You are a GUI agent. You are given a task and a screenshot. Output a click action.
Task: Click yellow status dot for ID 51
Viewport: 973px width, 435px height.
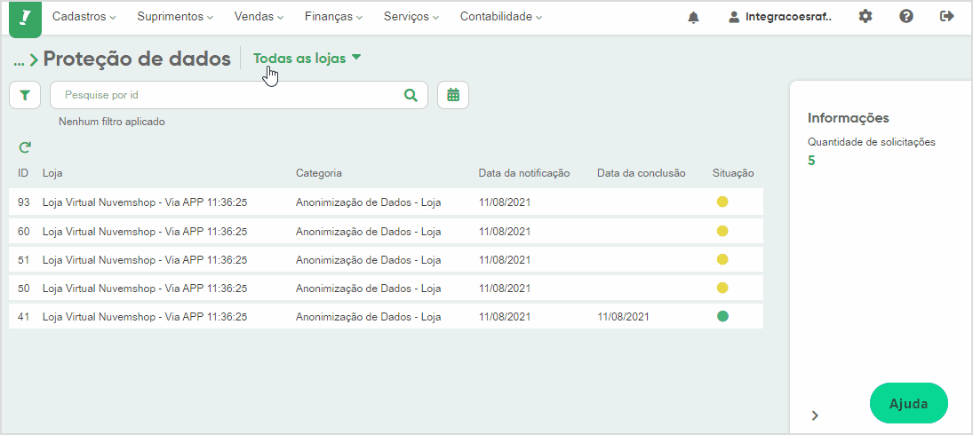[722, 259]
